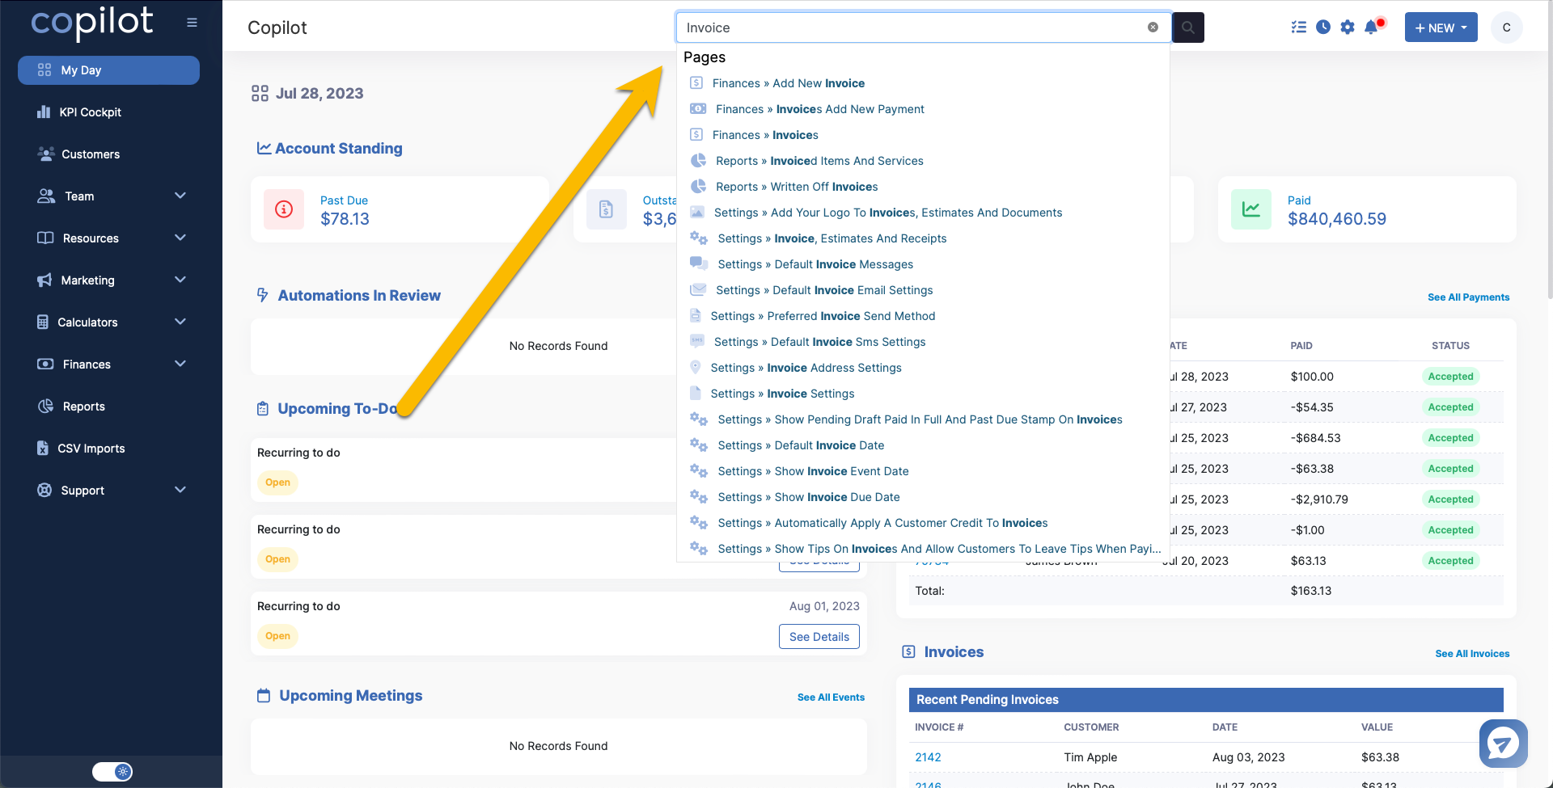The width and height of the screenshot is (1553, 788).
Task: Expand the Resources menu chevron
Action: [180, 238]
